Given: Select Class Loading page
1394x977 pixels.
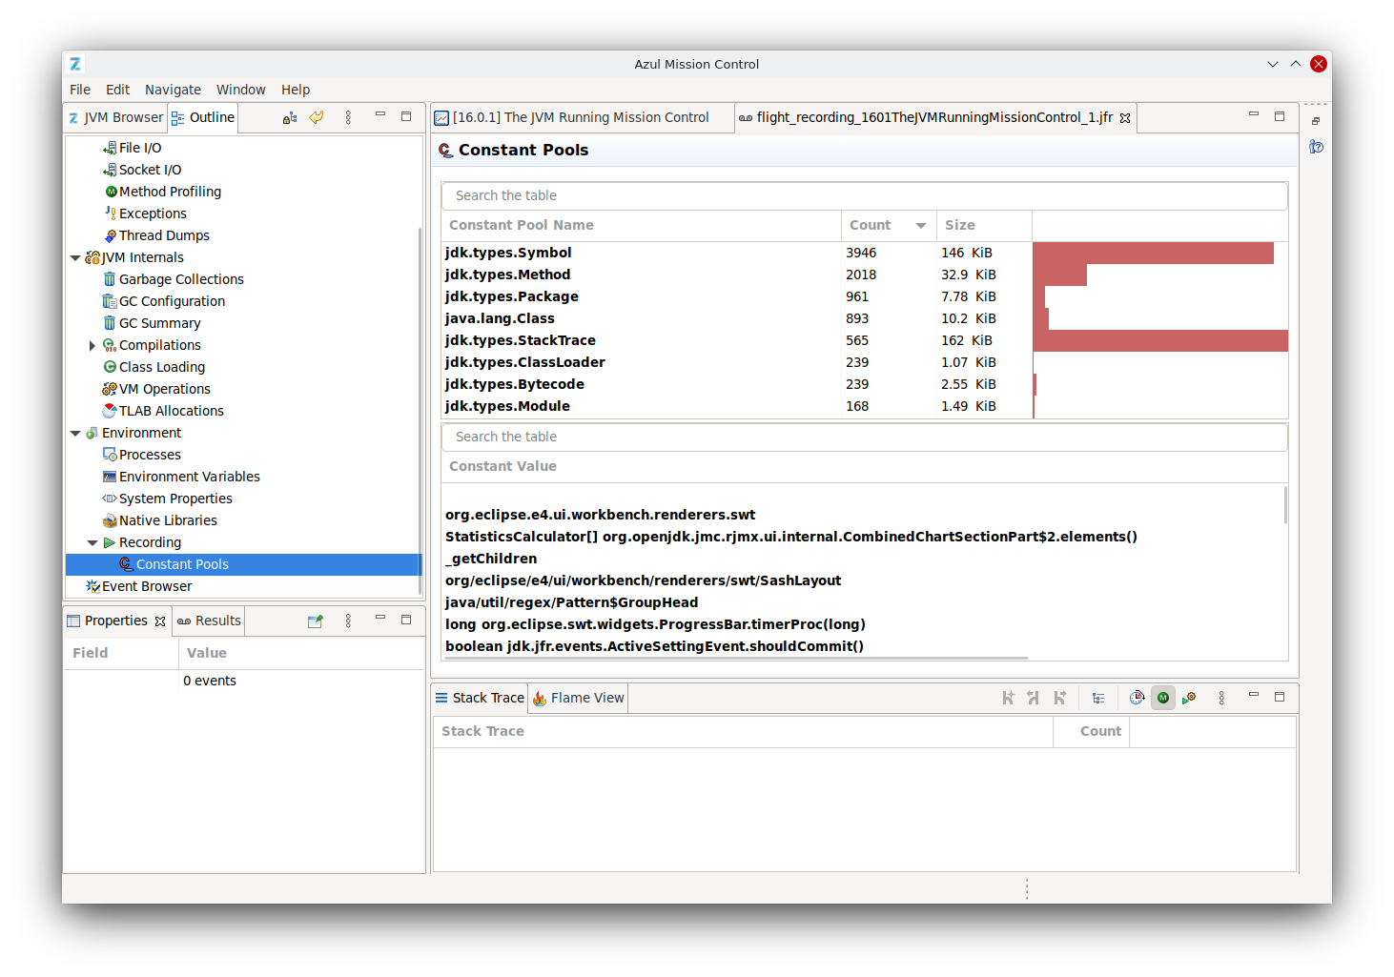Looking at the screenshot, I should 161,367.
